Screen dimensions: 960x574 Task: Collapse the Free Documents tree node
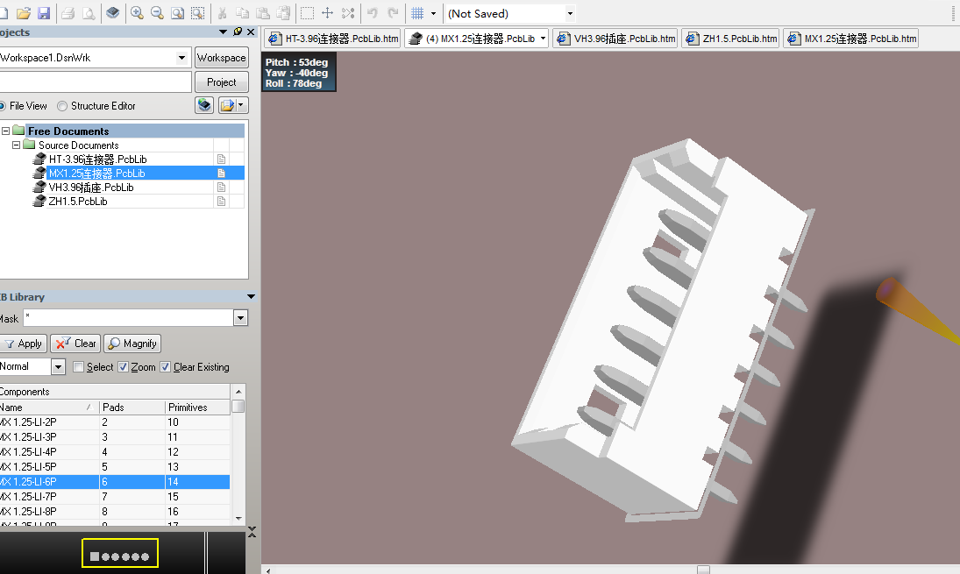click(x=5, y=131)
